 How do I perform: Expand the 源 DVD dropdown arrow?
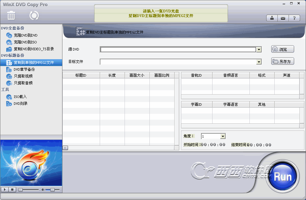click(x=259, y=50)
